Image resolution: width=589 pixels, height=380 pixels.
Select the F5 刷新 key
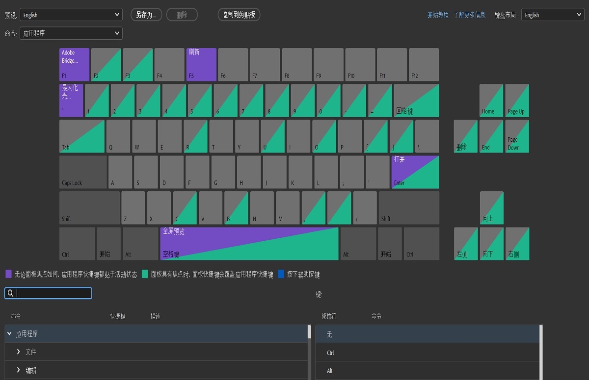201,64
